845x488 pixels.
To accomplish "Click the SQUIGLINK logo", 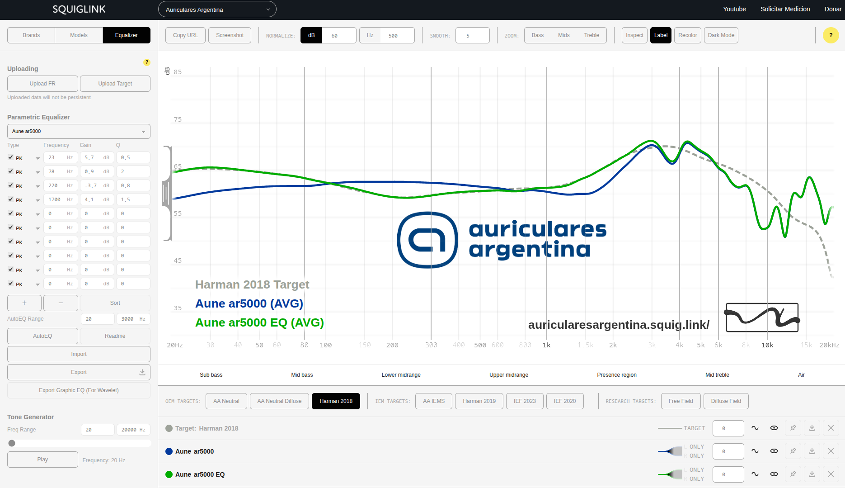I will pos(79,9).
